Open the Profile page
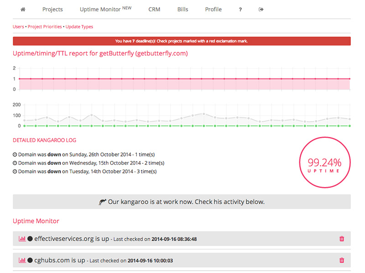365x273 pixels. pos(214,10)
